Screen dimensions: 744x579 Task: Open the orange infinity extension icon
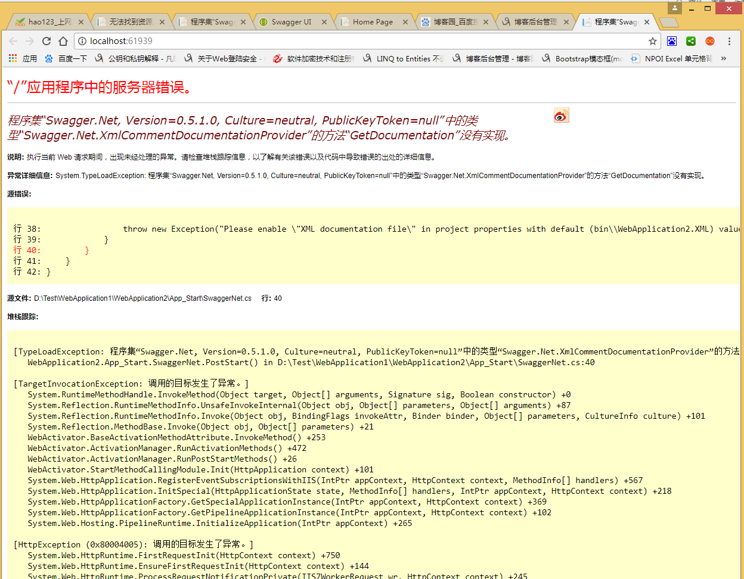(x=710, y=41)
